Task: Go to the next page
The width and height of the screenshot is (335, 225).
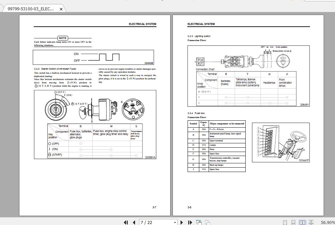Action: click(182, 222)
